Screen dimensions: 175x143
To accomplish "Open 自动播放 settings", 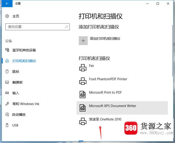I will (19, 115).
